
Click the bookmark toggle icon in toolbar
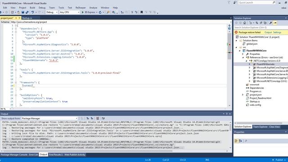[142, 12]
